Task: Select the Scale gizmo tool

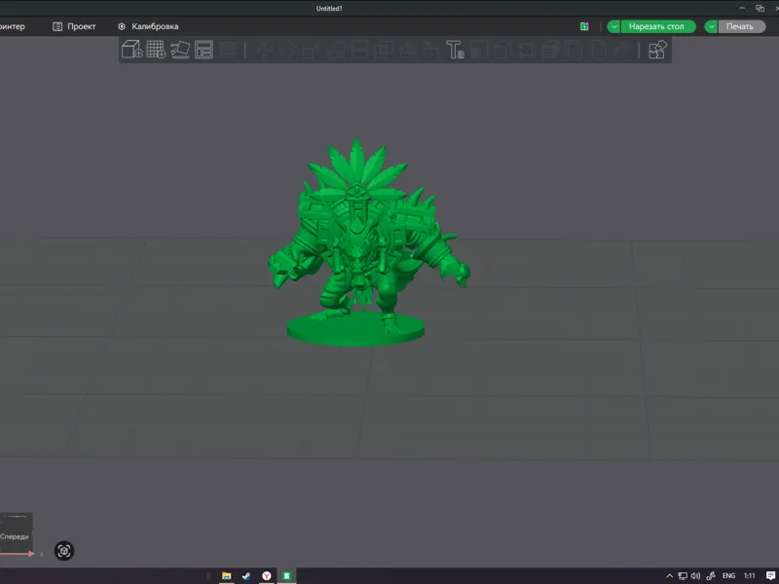Action: (x=312, y=50)
